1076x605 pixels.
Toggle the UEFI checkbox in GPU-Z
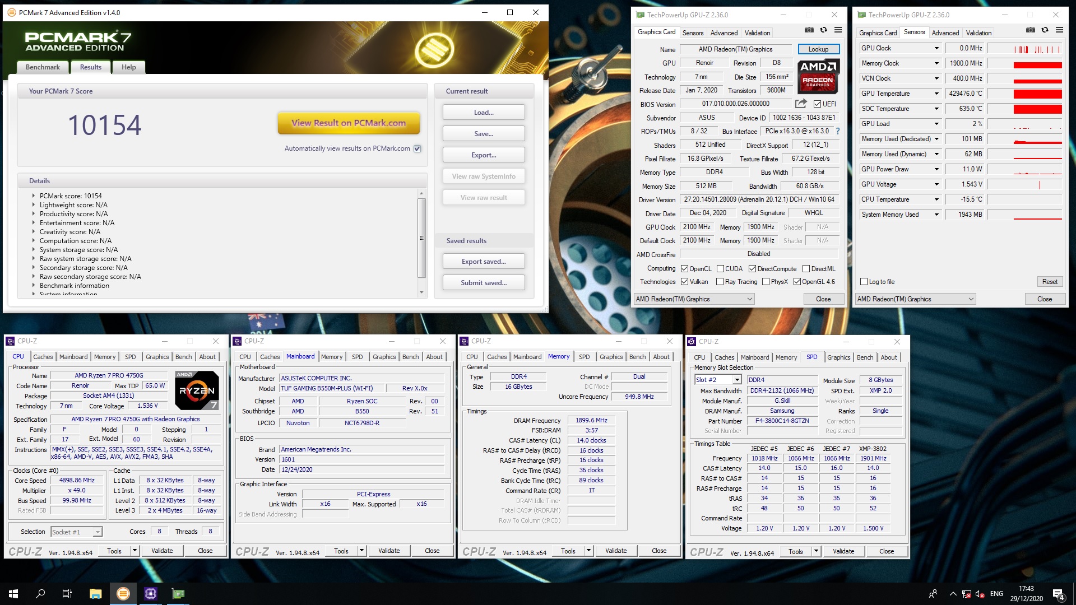click(x=817, y=104)
